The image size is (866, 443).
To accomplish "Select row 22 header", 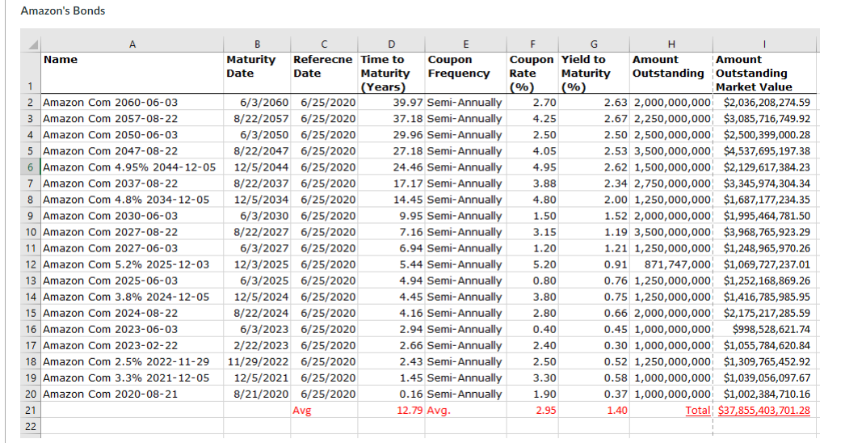I will [x=31, y=427].
